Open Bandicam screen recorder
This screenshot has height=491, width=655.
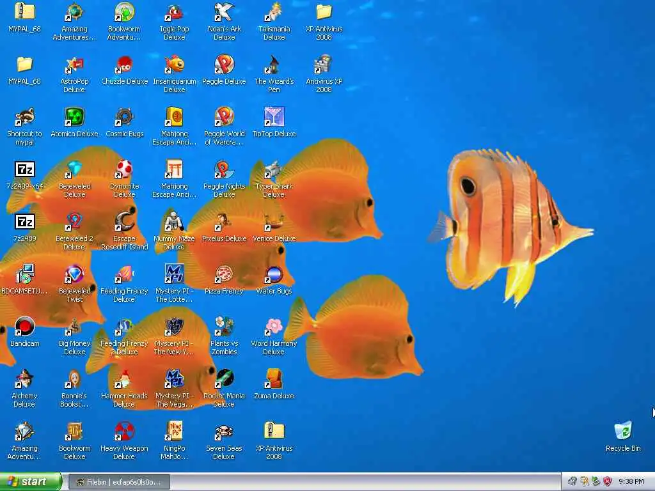25,332
